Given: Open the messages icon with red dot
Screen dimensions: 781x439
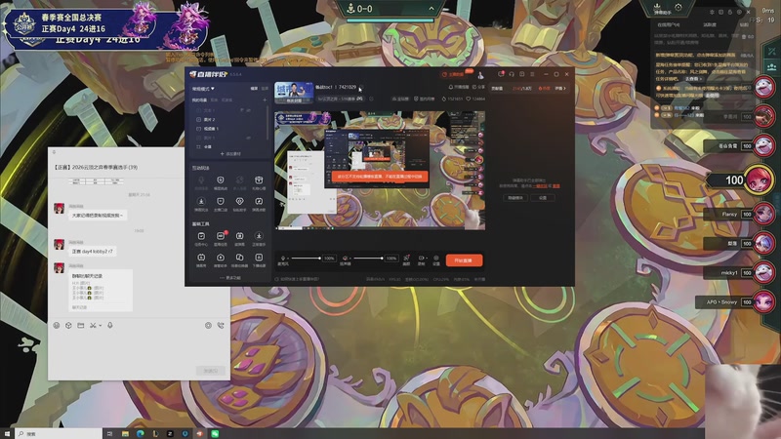Looking at the screenshot, I should coord(501,74).
